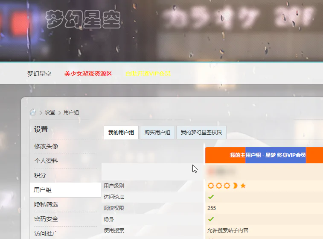
Task: Click the 访问论坛 green checkmark
Action: click(211, 197)
